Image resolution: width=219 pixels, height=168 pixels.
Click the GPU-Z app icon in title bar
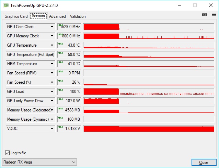(6, 5)
